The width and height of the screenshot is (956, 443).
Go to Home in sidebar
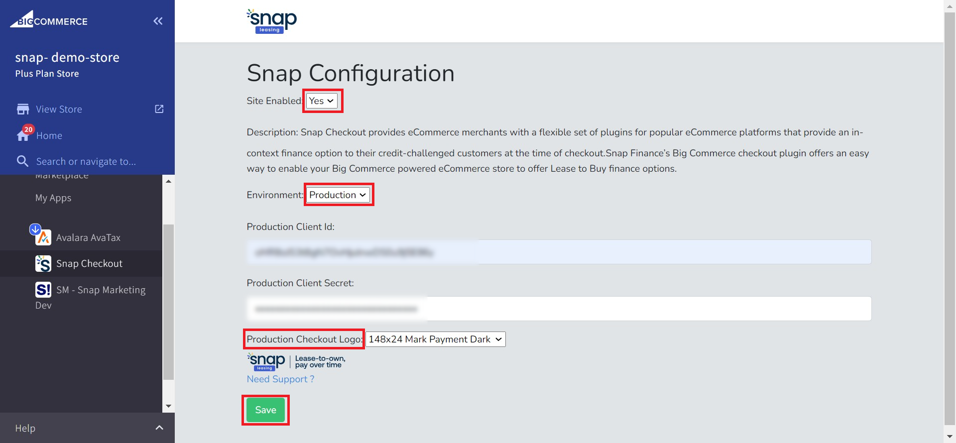49,135
